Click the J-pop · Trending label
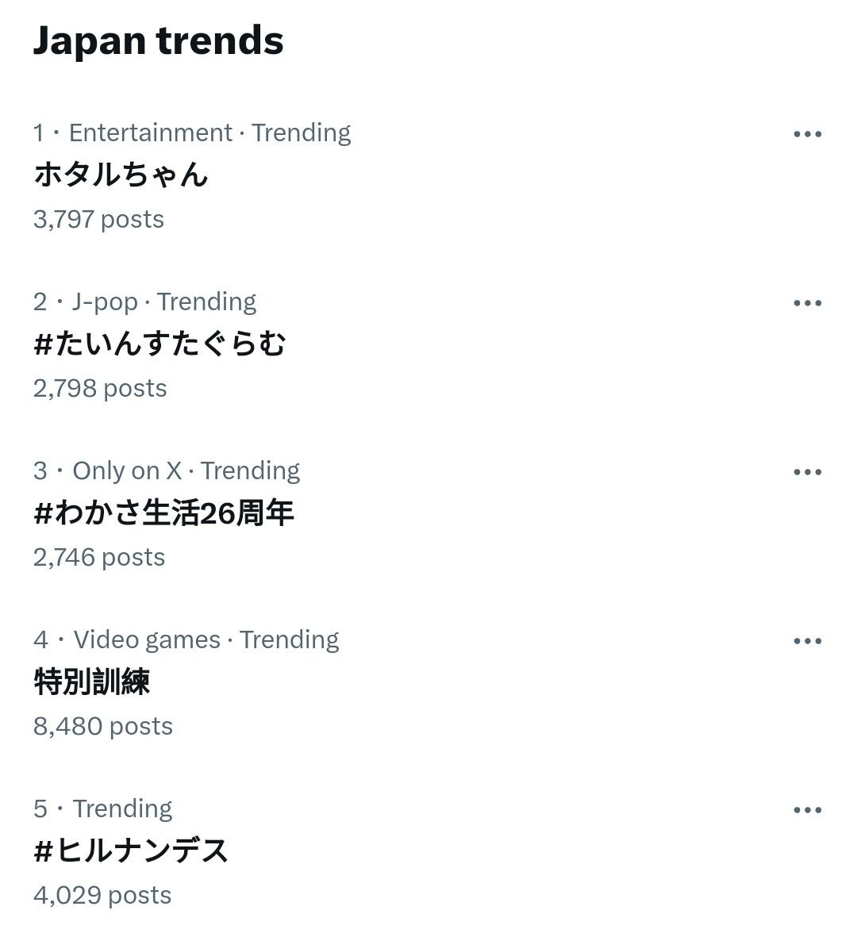 (x=163, y=301)
